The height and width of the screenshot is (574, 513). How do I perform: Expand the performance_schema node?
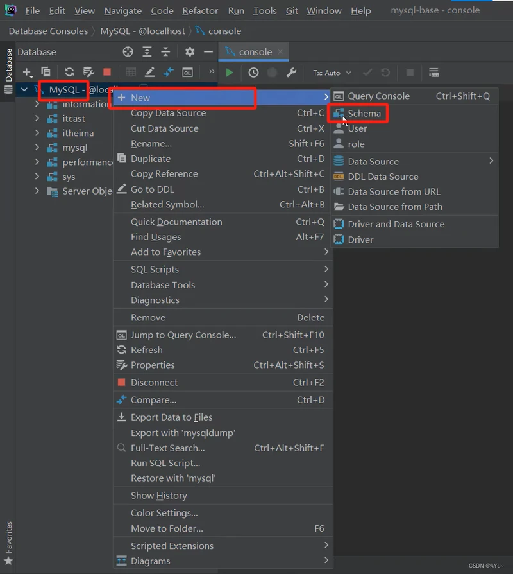[x=37, y=162]
